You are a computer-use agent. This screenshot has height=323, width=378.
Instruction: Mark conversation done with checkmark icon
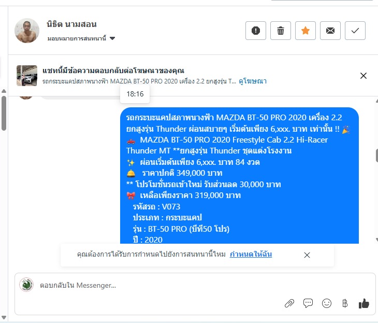coord(355,31)
